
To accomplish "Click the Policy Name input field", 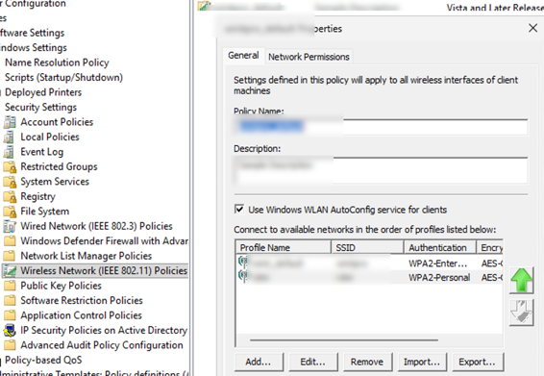I will (381, 127).
